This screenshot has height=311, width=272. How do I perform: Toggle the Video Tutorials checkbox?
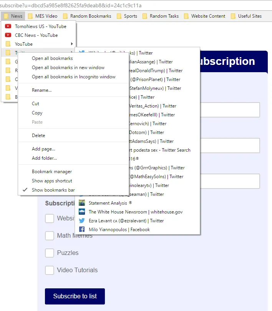(50, 270)
